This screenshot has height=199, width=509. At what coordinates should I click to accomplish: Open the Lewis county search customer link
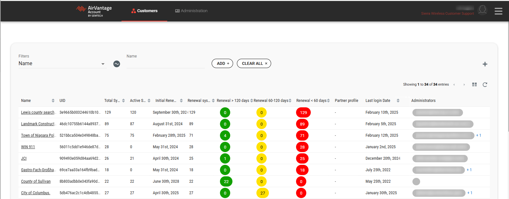(x=38, y=112)
